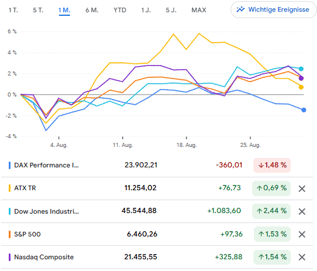The image size is (317, 271).
Task: Click the 18. Aug. axis label
Action: coord(186,145)
